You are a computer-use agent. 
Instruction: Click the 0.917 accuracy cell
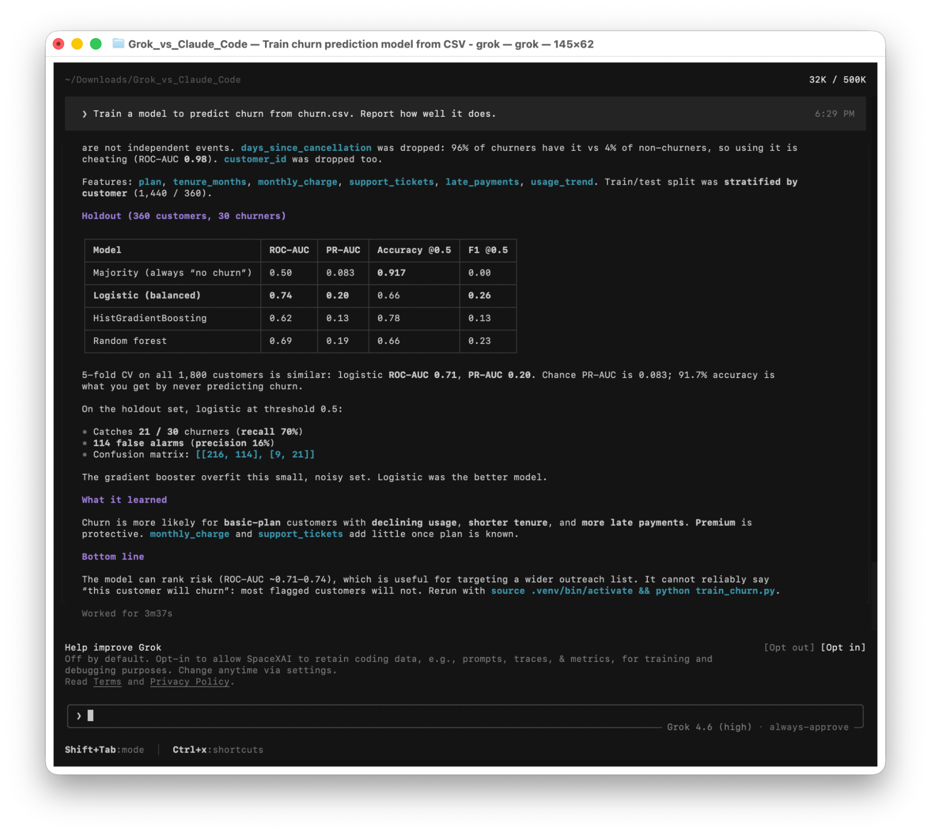click(x=391, y=273)
